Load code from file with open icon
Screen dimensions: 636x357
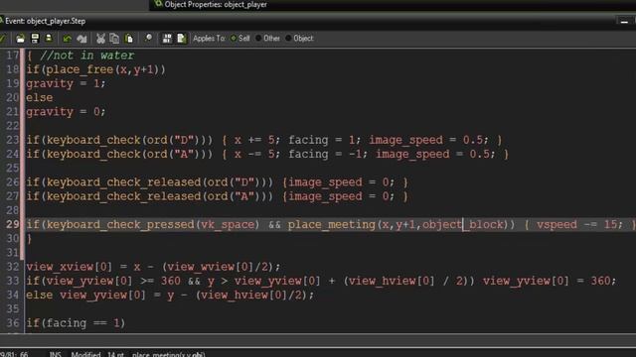(x=20, y=39)
